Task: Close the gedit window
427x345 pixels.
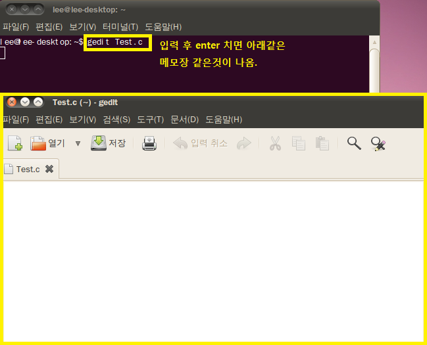Action: (x=12, y=102)
